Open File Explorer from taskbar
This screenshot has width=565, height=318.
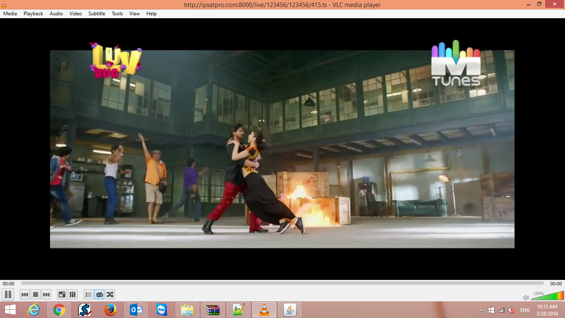[x=187, y=310]
